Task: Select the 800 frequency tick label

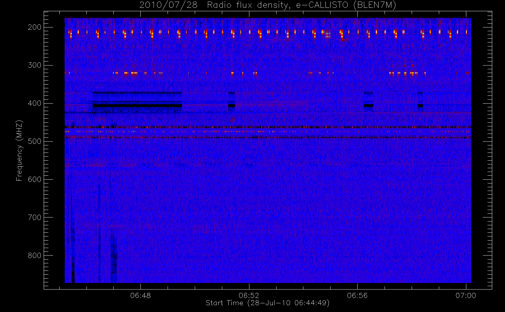Action: click(35, 256)
